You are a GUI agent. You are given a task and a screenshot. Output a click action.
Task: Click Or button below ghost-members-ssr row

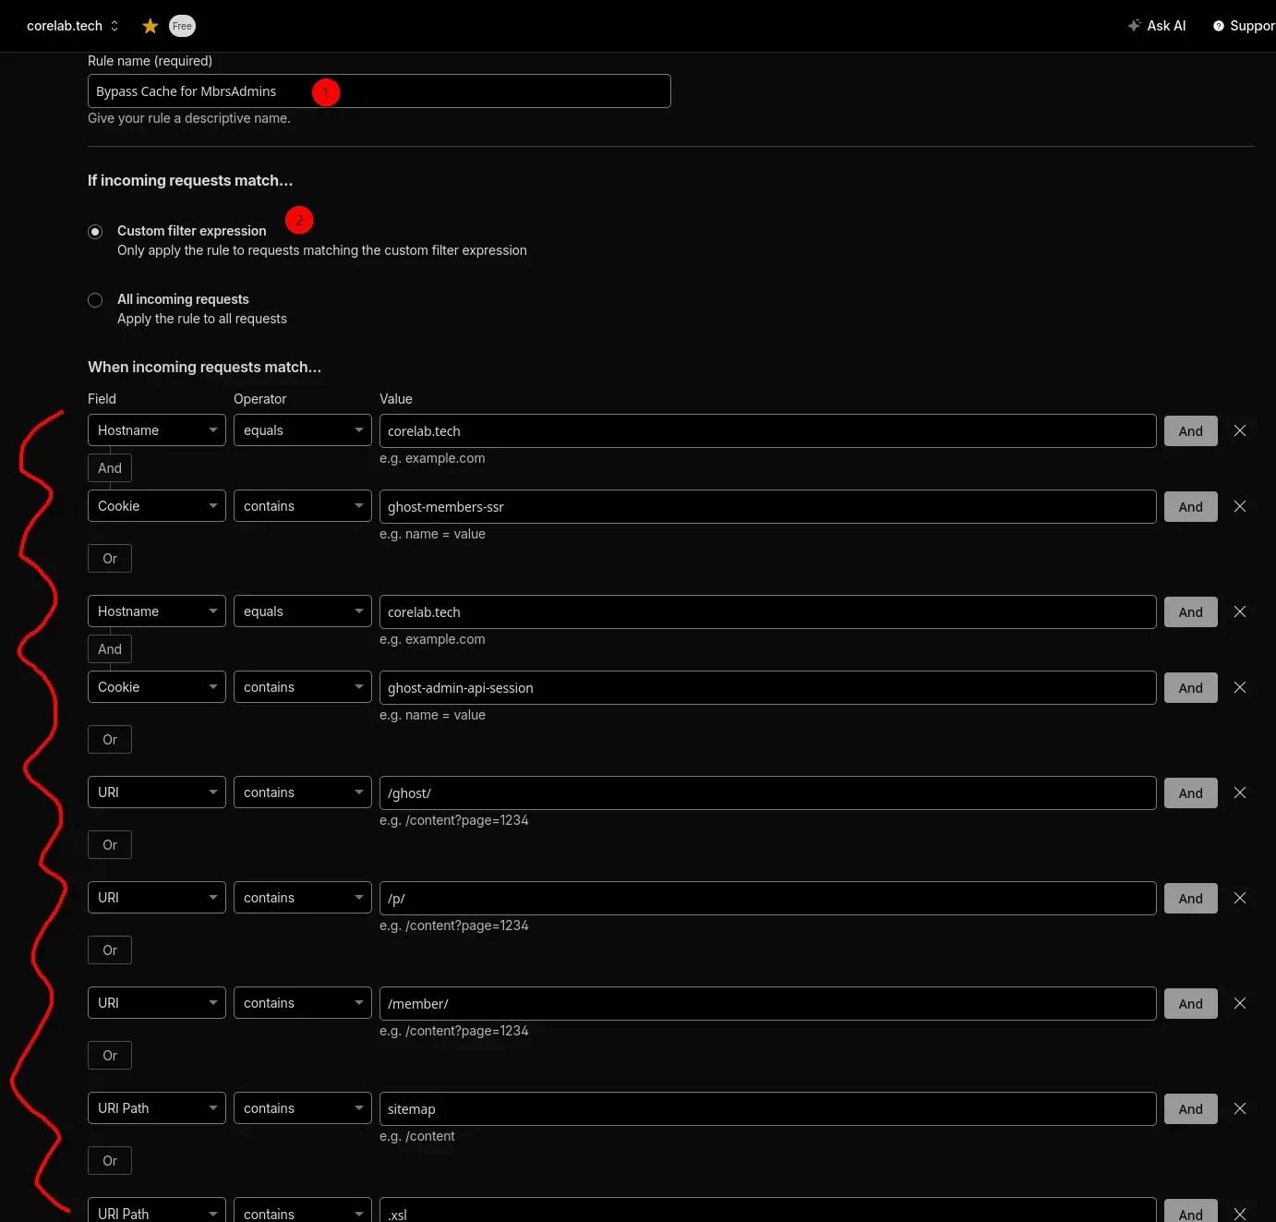[x=110, y=559]
